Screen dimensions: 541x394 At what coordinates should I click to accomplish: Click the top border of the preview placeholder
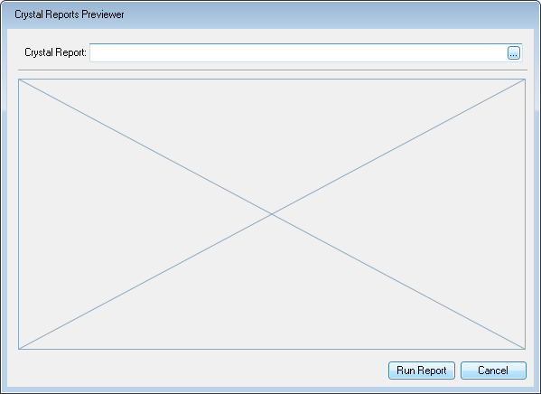click(272, 80)
